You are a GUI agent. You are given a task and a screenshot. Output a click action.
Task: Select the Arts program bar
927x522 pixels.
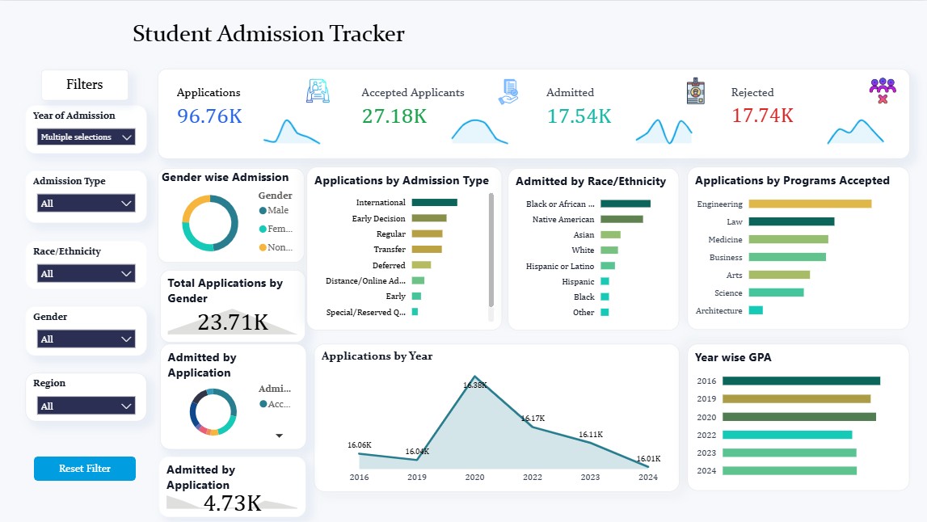(779, 275)
